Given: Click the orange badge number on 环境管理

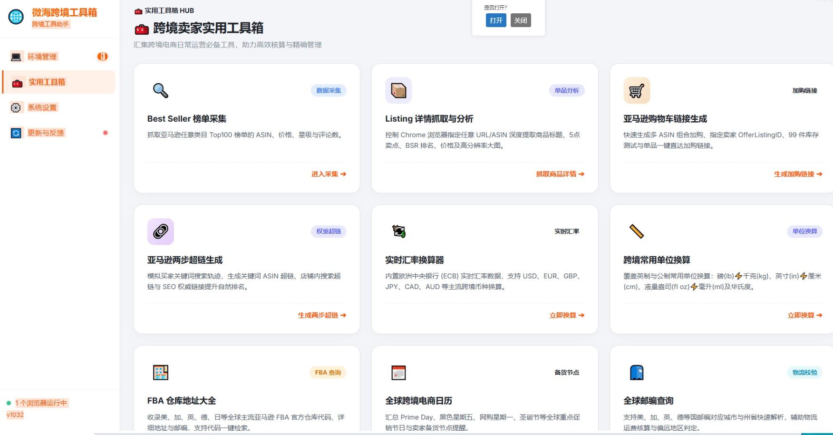Looking at the screenshot, I should pyautogui.click(x=102, y=57).
